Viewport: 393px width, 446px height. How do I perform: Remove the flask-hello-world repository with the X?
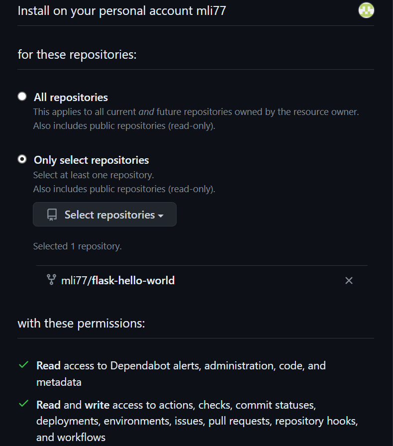coord(349,280)
